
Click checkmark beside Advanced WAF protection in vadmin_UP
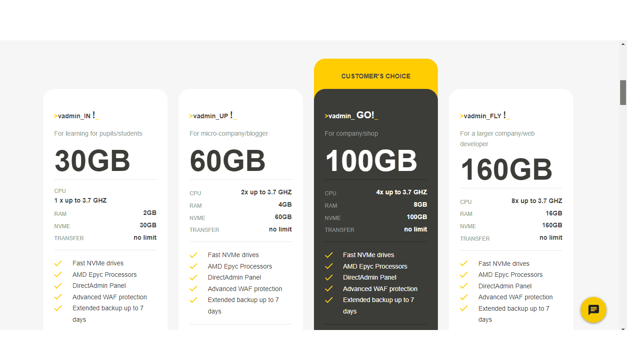coord(193,289)
